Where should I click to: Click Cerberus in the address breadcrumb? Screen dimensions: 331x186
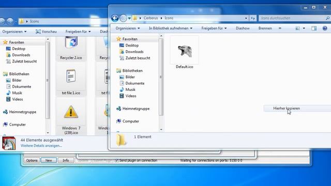pos(151,18)
